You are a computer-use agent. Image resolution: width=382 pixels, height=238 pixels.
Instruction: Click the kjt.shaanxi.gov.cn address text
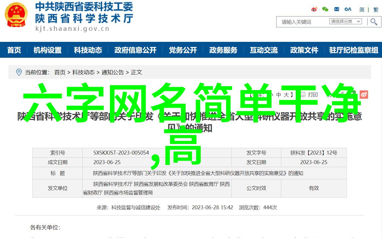coord(72,28)
